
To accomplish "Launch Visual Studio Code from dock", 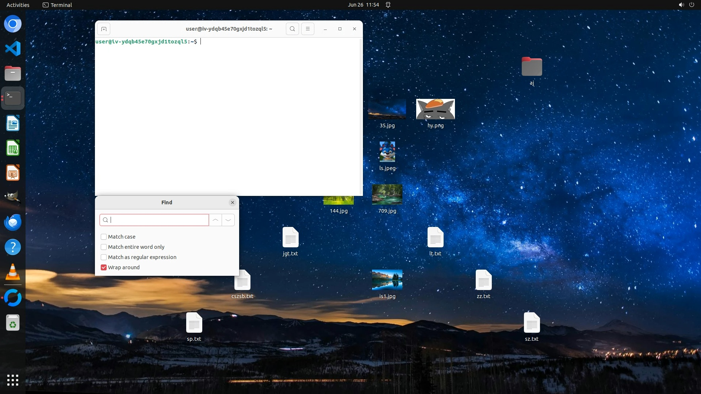I will pos(13,49).
